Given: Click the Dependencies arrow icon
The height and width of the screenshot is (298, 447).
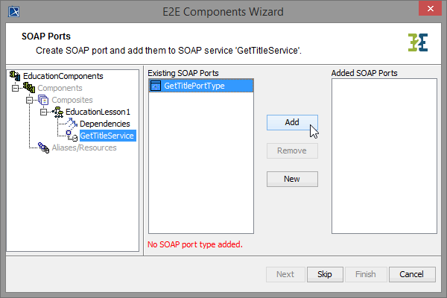Looking at the screenshot, I should 72,124.
